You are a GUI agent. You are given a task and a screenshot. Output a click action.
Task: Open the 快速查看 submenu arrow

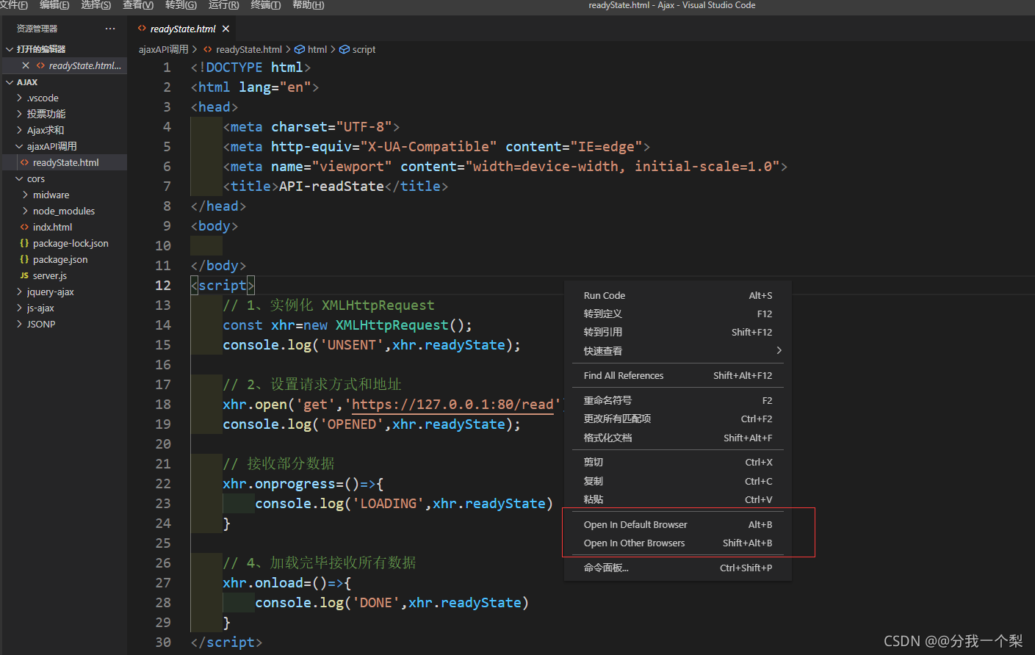point(779,351)
